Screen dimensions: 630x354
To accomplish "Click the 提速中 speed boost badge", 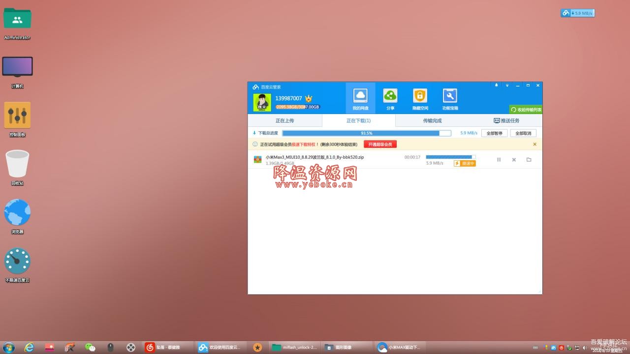I will click(465, 163).
